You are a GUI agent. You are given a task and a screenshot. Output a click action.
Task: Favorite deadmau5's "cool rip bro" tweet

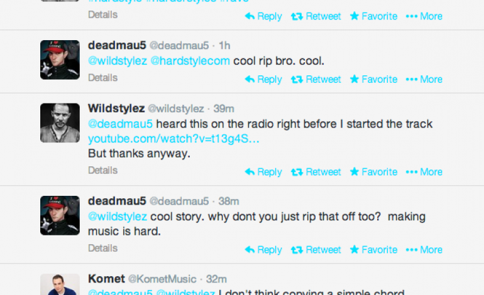click(373, 79)
